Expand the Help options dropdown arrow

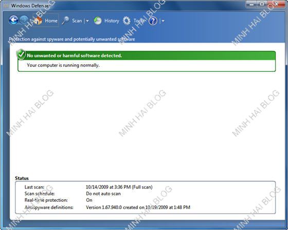pos(163,21)
